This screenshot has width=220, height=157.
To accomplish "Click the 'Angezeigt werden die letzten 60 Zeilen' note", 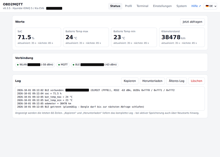I will pos(107,113).
